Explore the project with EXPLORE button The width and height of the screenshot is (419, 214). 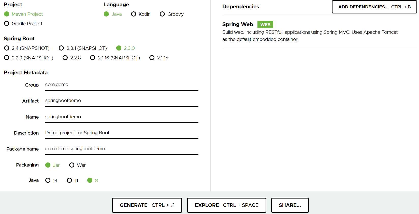point(227,205)
